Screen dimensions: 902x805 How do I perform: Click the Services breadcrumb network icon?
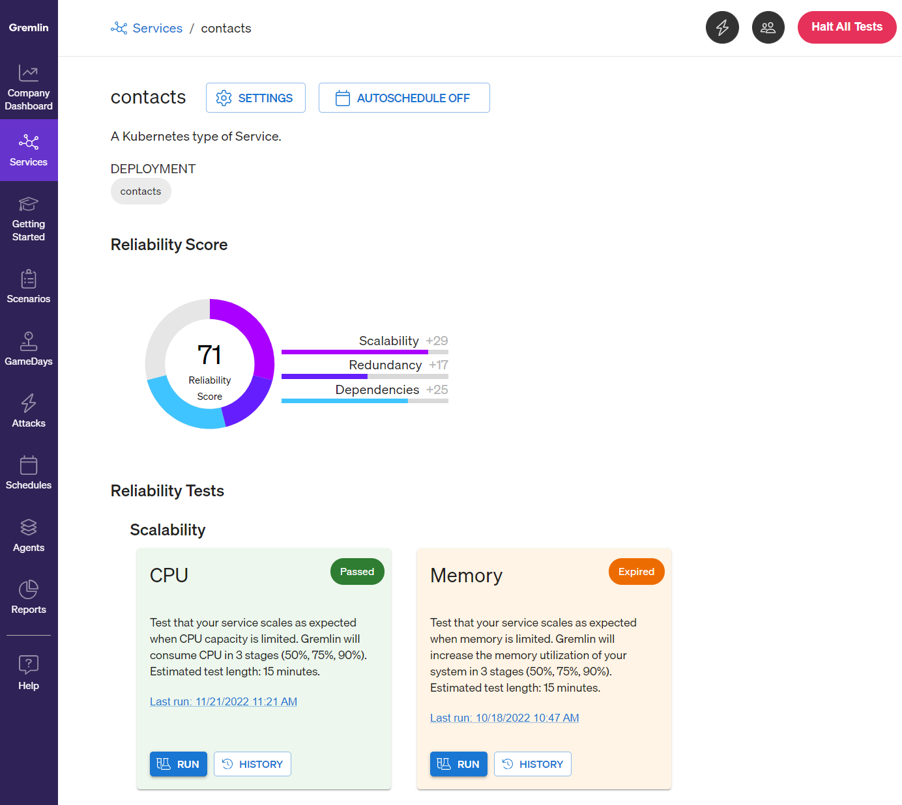(119, 28)
